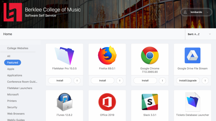
Task: Show info for FileMaker Pro 15.0.5
Action: click(x=77, y=81)
